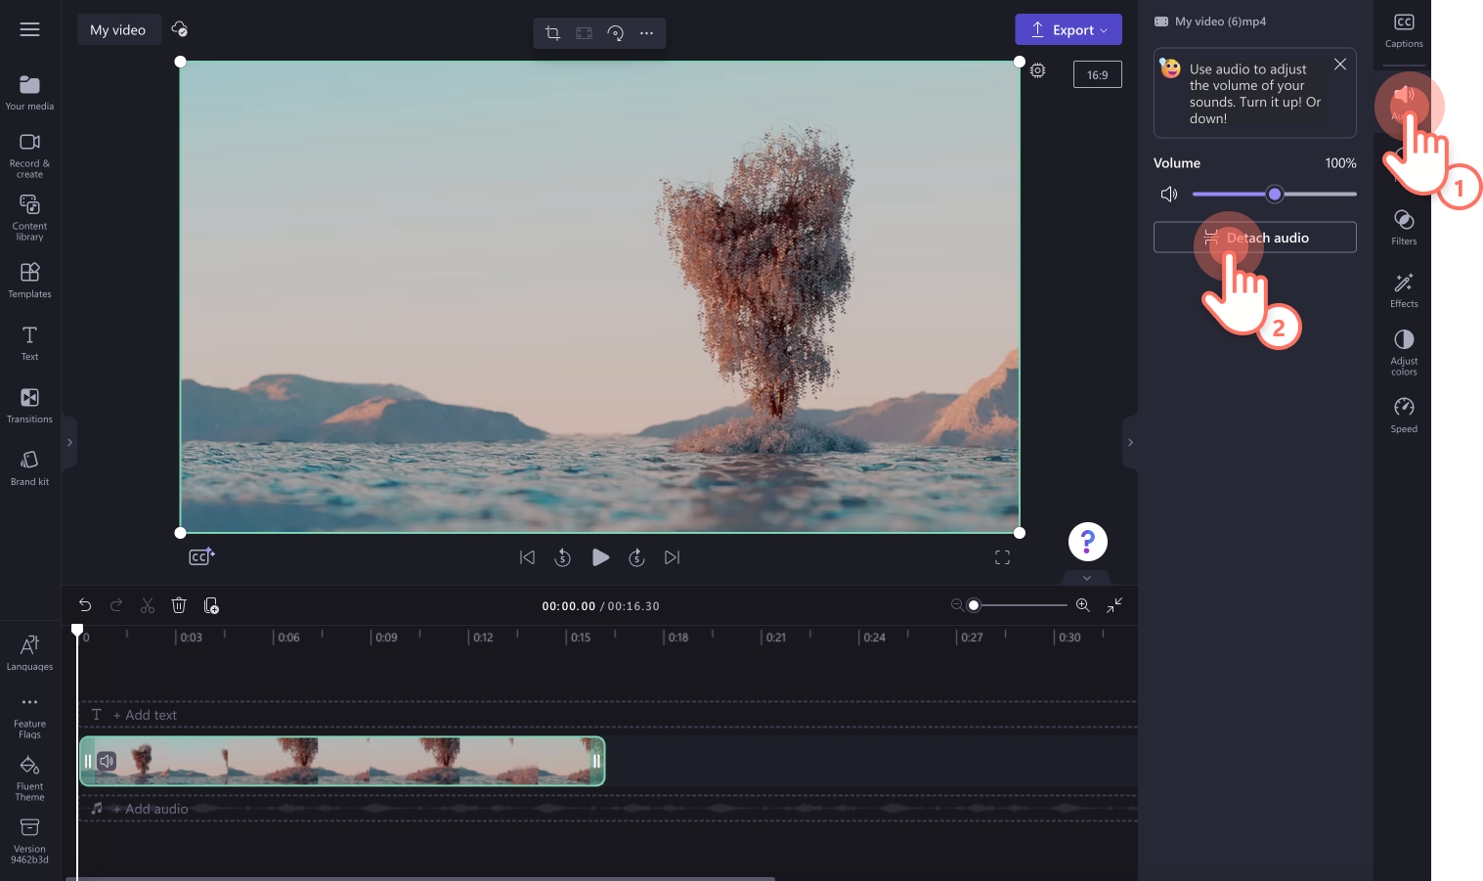Open Captions tab in property panel
This screenshot has height=881, width=1483.
(1404, 31)
